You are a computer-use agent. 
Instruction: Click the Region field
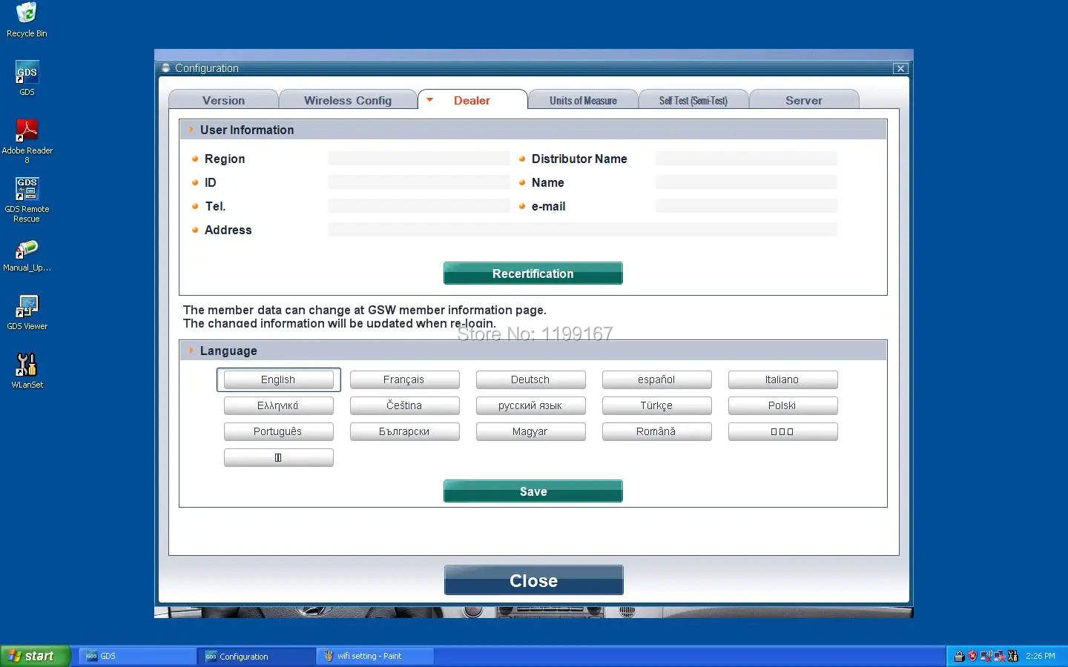tap(419, 159)
